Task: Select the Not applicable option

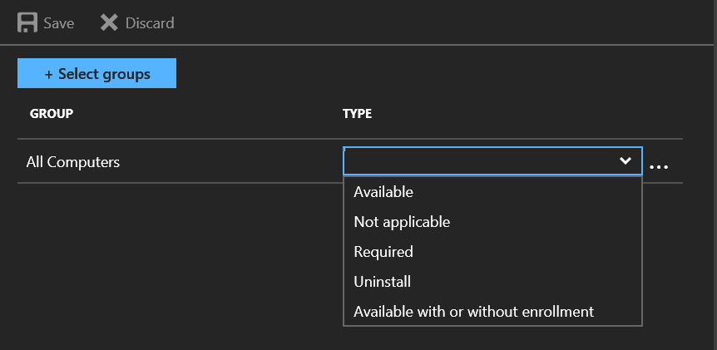Action: coord(402,222)
